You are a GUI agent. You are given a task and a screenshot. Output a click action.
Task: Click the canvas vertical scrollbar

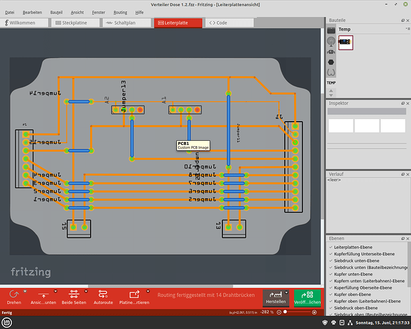[x=322, y=157]
